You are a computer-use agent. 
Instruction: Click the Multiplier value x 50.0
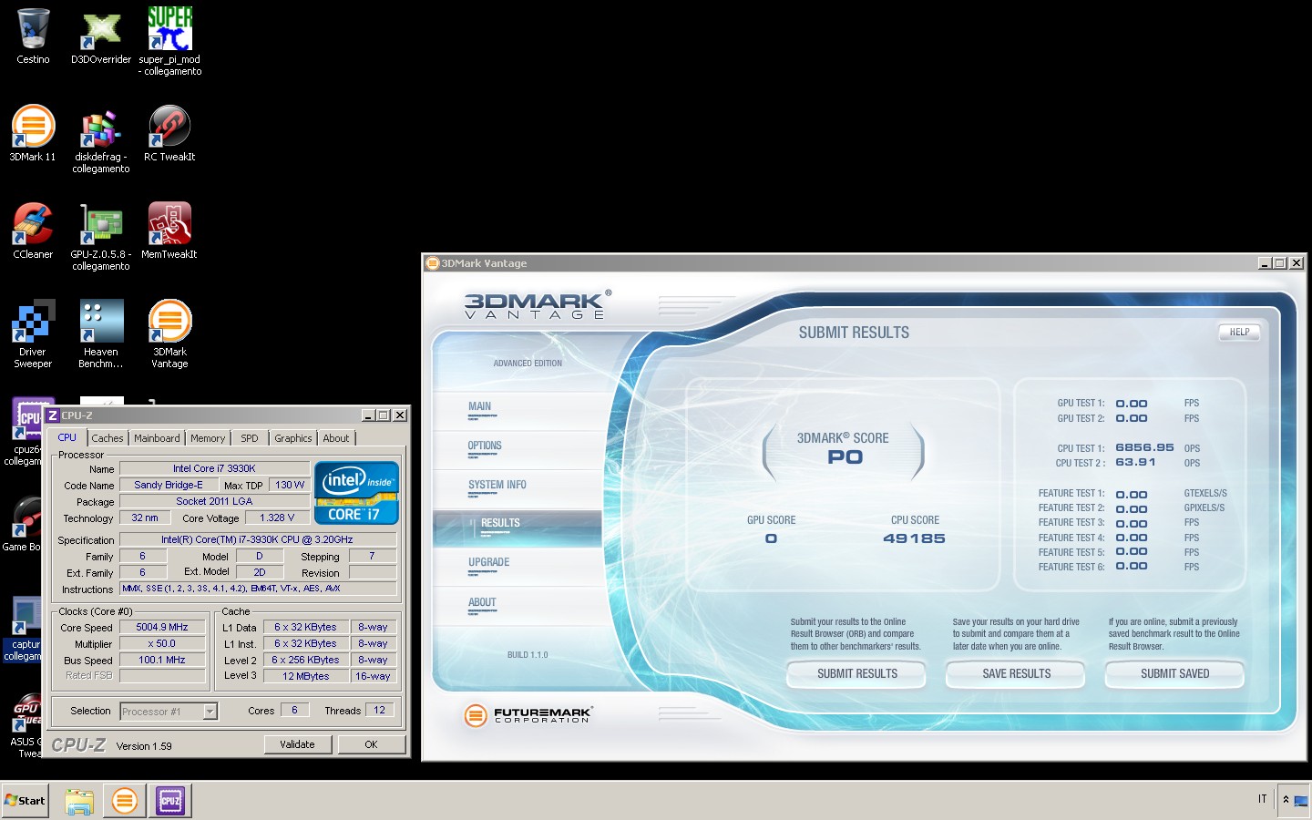pyautogui.click(x=162, y=643)
